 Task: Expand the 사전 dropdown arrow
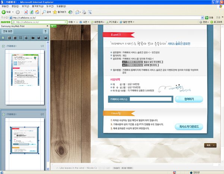(x=88, y=22)
